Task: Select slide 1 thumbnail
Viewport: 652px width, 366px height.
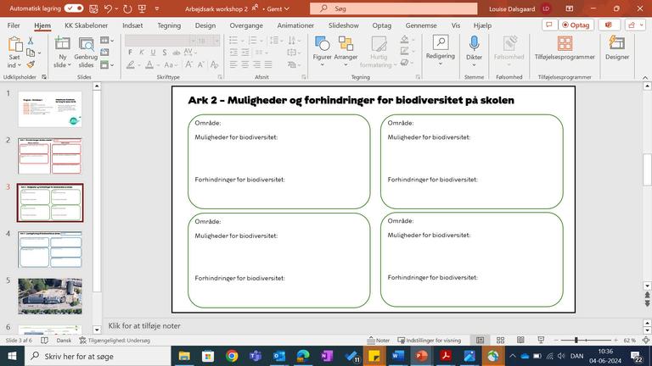Action: click(x=50, y=109)
